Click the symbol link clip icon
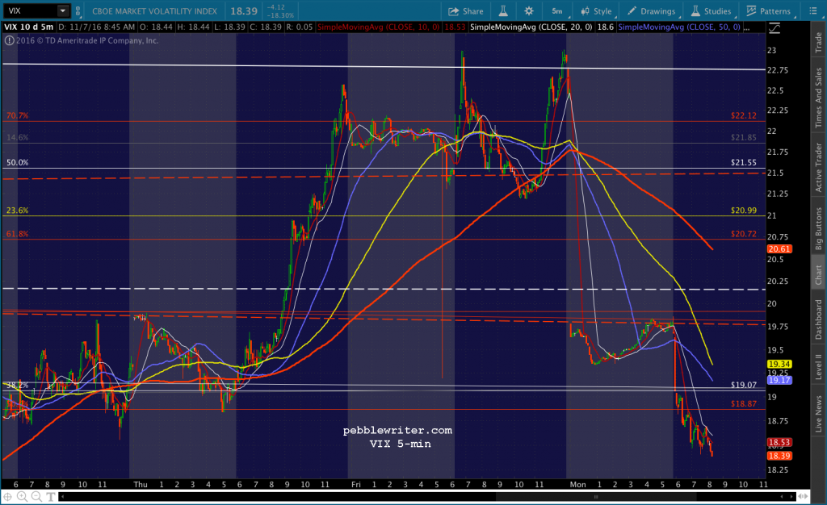Image resolution: width=827 pixels, height=505 pixels. click(x=78, y=11)
